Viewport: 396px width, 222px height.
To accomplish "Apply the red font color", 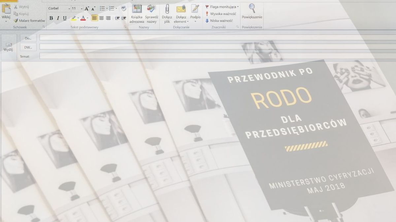I will [x=83, y=18].
